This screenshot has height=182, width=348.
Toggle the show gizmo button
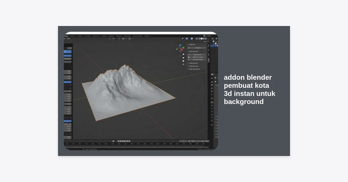click(187, 38)
